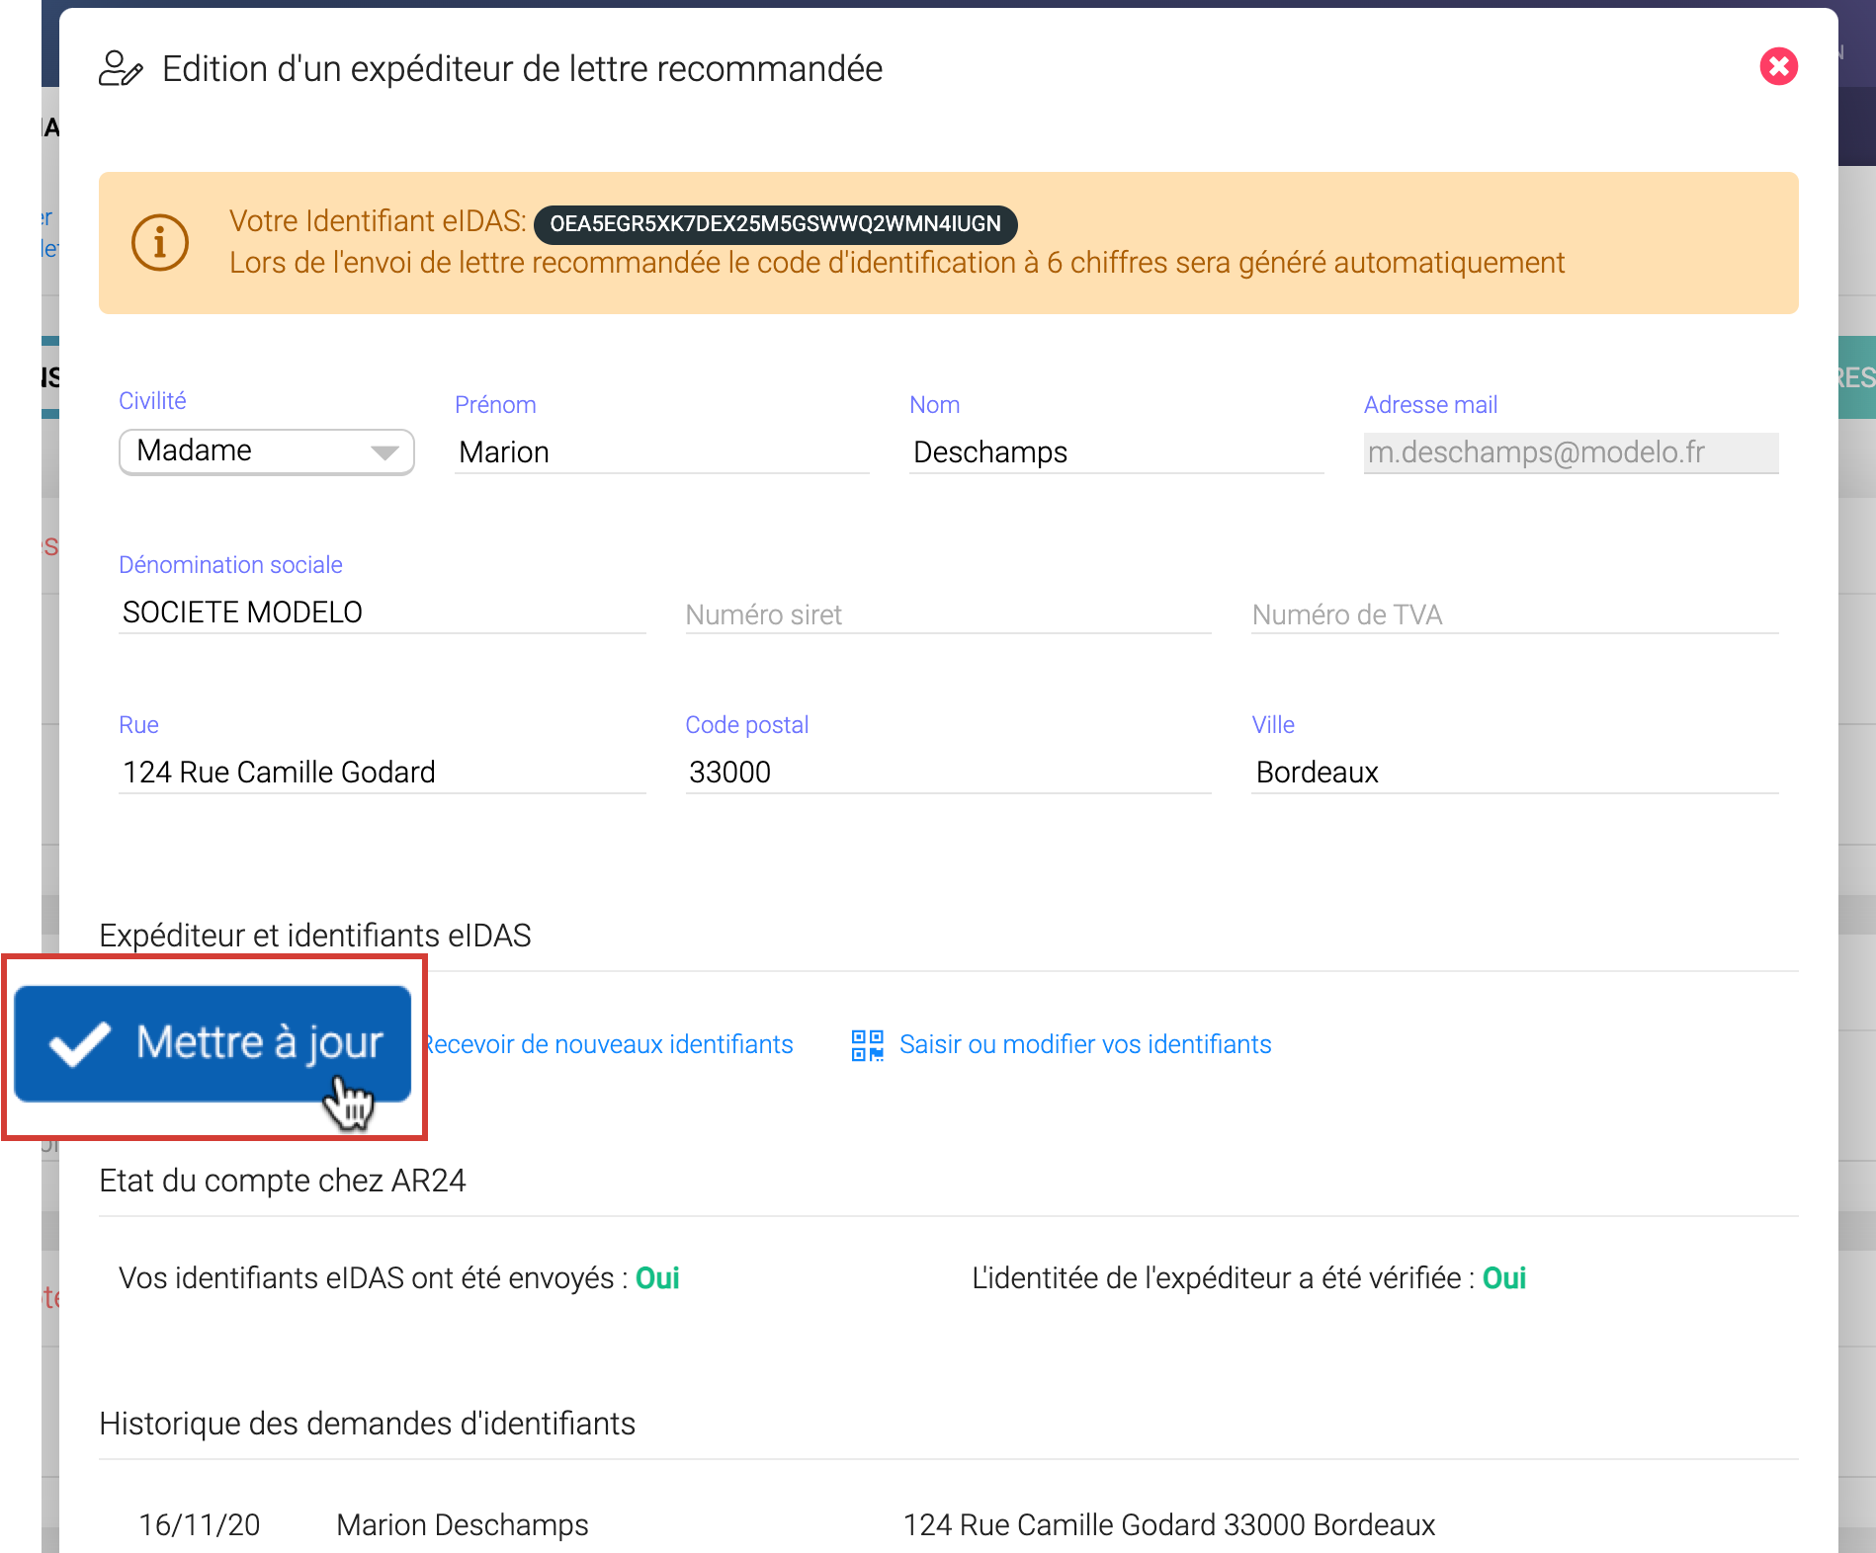The image size is (1876, 1553).
Task: Click Recevoir de nouveaux identifiants link
Action: tap(609, 1045)
